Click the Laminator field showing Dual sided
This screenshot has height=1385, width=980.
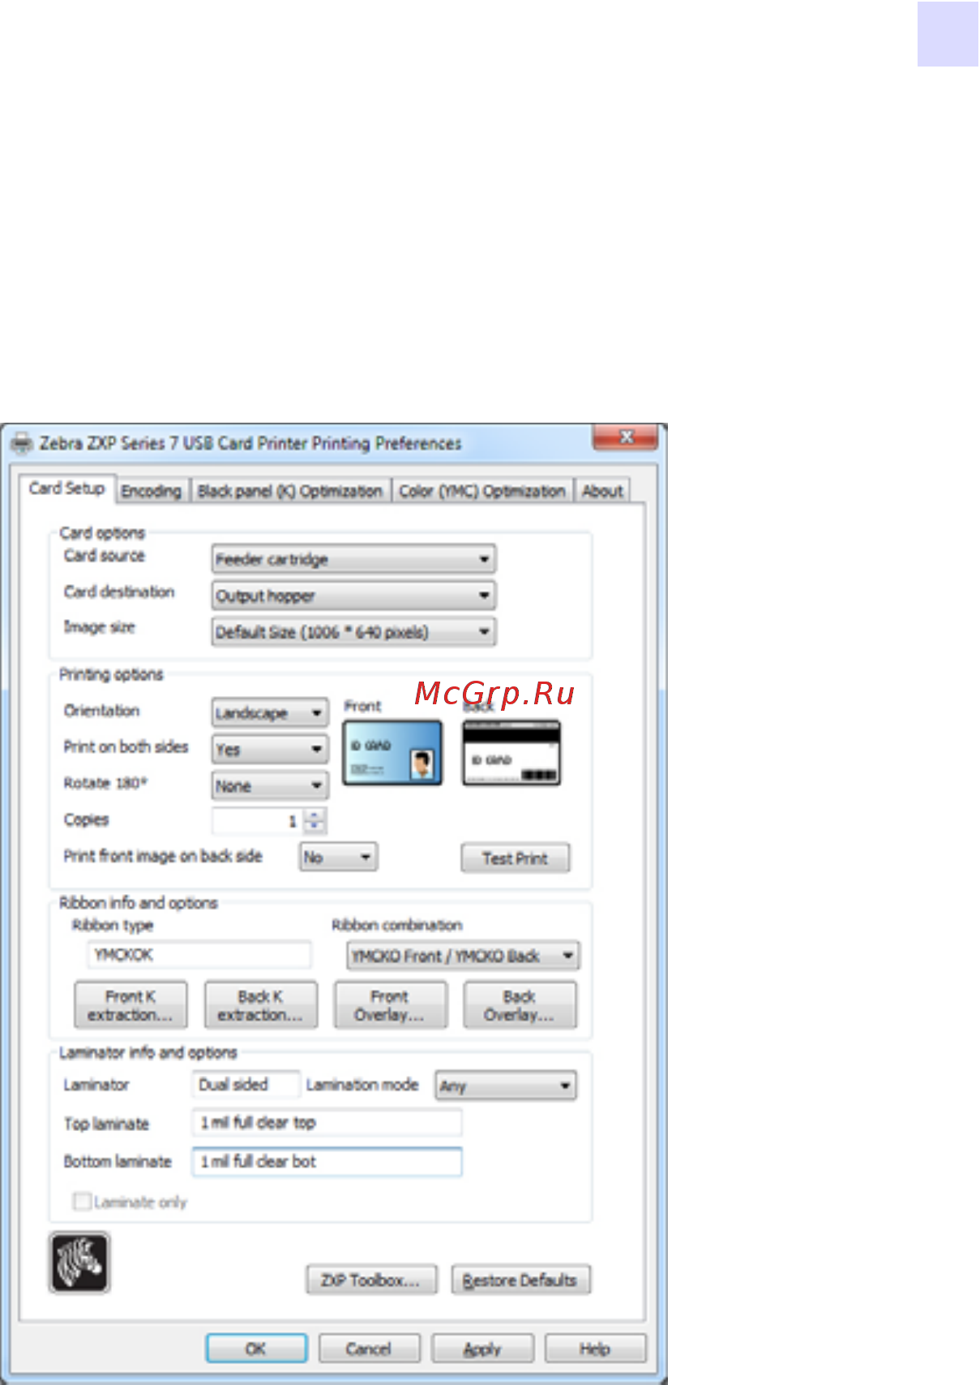pyautogui.click(x=246, y=1085)
